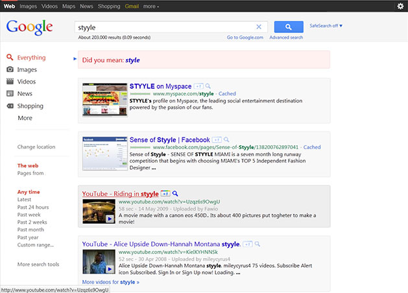Screen dimensions: 408x293
Task: Click the Images camera icon
Action: [10, 69]
